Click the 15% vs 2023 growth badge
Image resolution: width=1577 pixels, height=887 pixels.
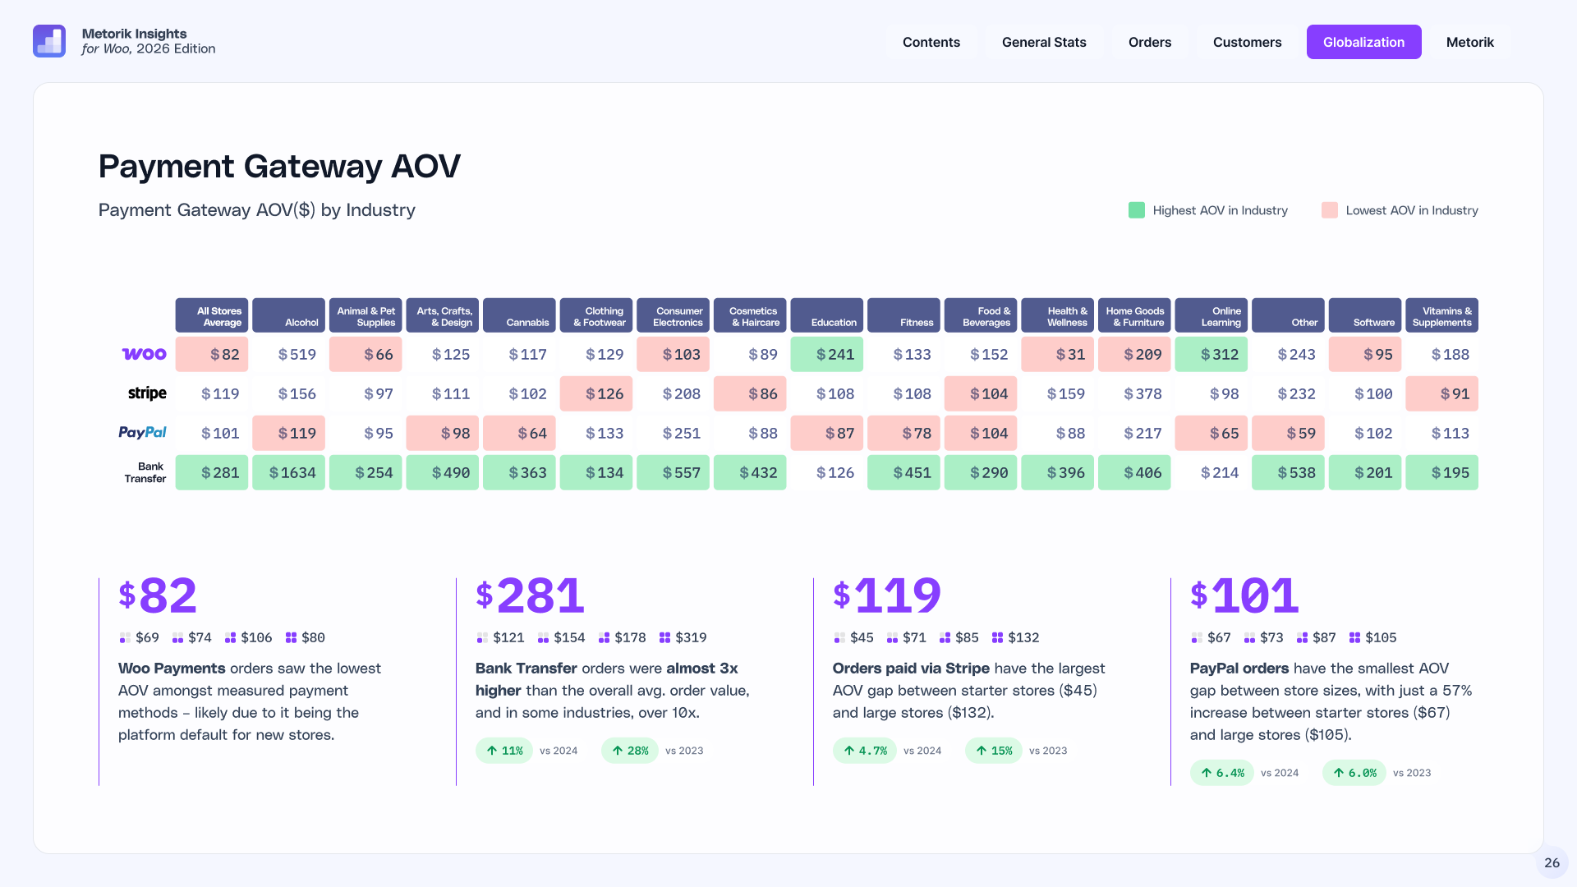(994, 751)
